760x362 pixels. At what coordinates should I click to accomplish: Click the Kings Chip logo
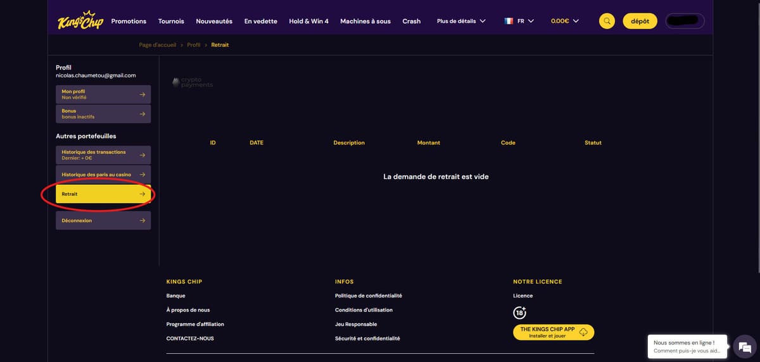80,21
